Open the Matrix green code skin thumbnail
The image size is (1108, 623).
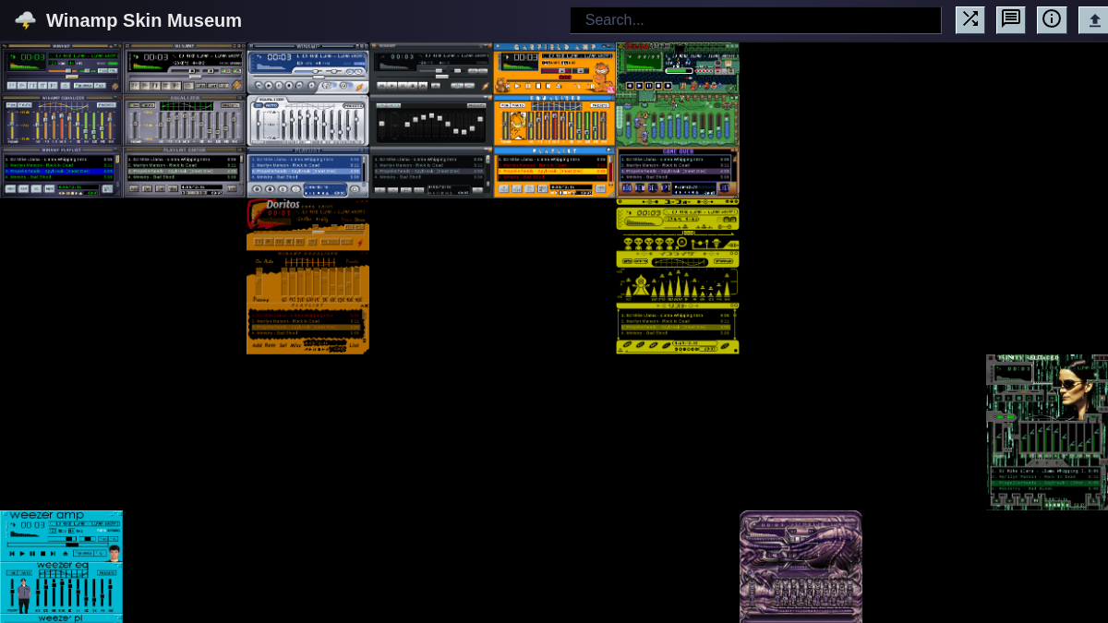coord(1047,432)
